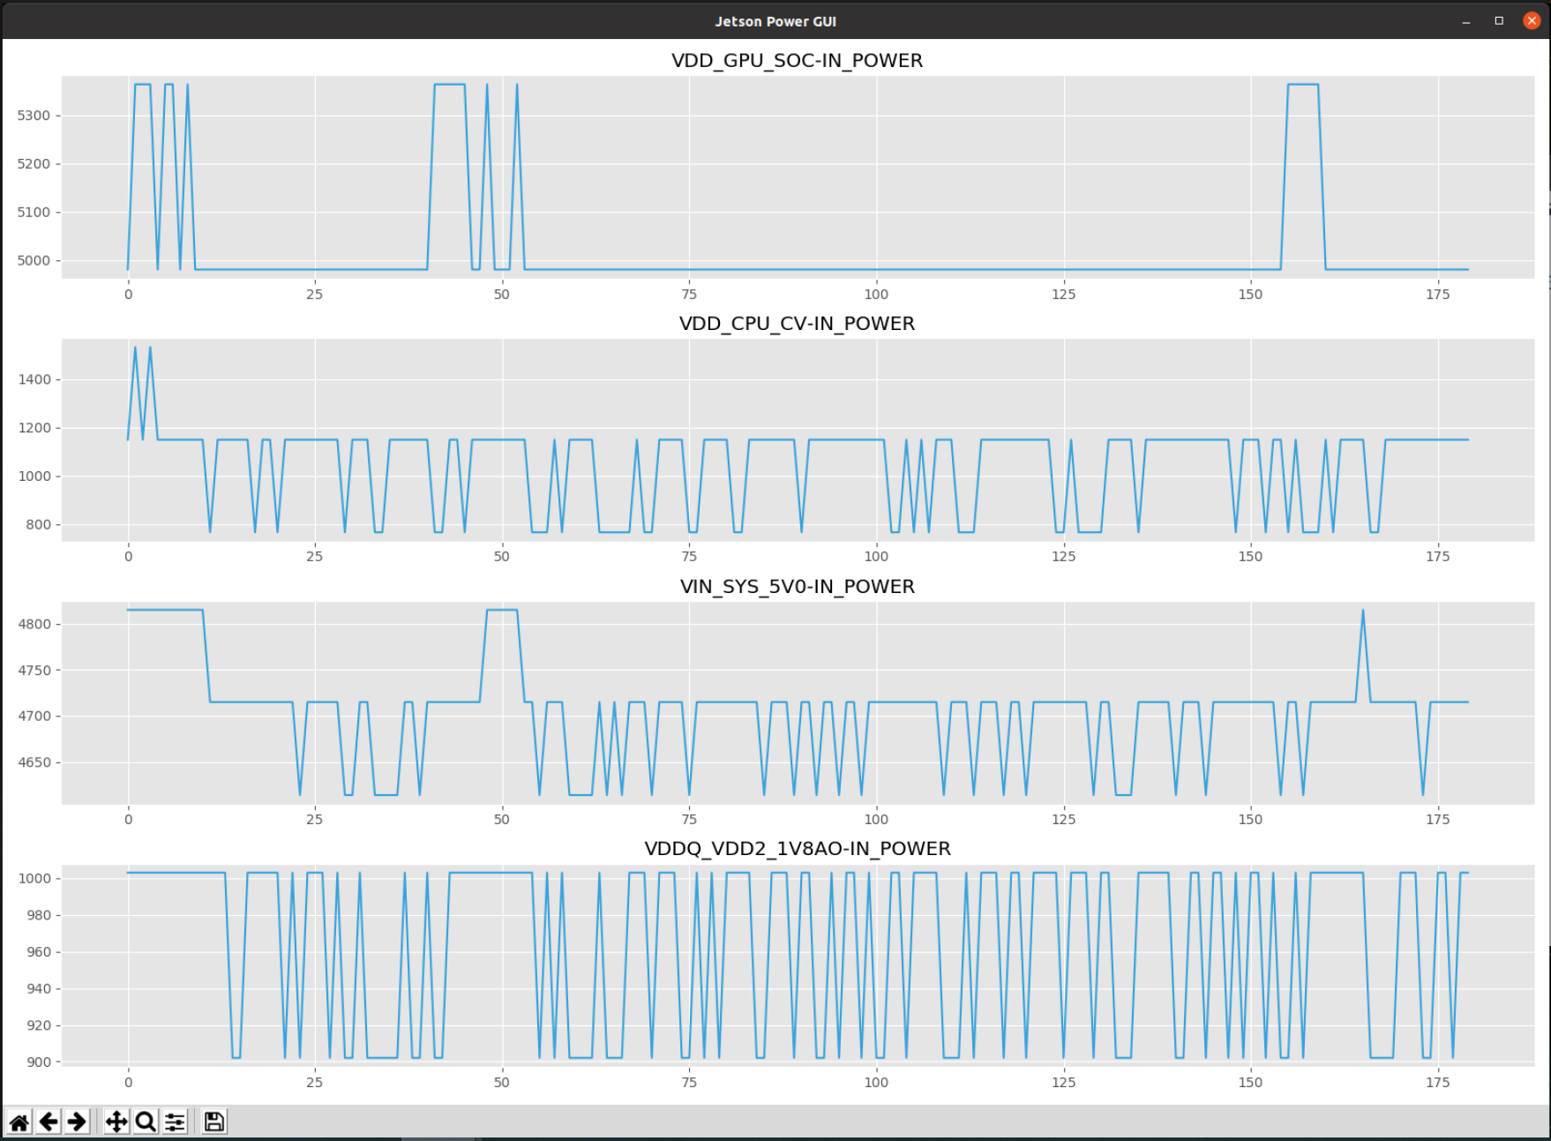Viewport: 1551px width, 1141px height.
Task: Click the VDD_CPU_CV-IN_POWER plot title
Action: 797,323
